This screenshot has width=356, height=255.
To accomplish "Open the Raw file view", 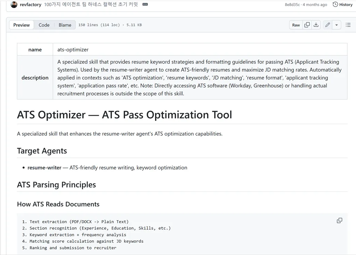I will point(296,25).
